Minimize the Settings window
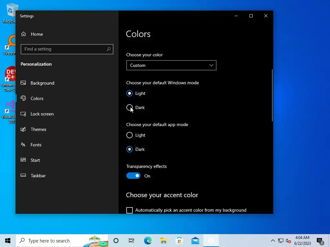The width and height of the screenshot is (330, 247). point(236,16)
